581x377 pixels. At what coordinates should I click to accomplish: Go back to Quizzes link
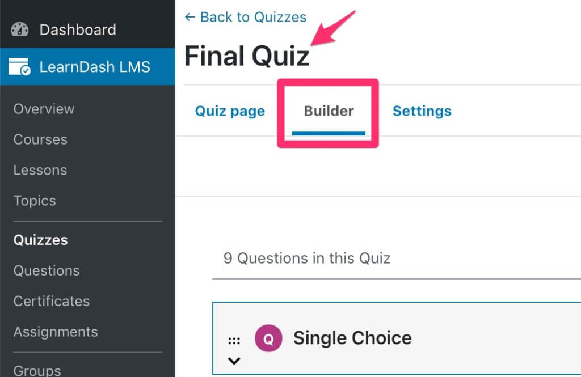point(245,17)
